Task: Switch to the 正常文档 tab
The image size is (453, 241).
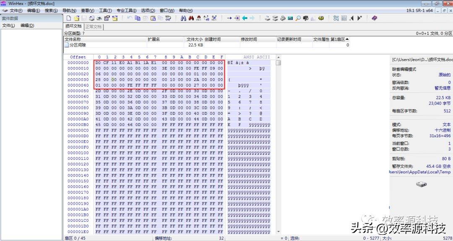Action: tap(93, 25)
